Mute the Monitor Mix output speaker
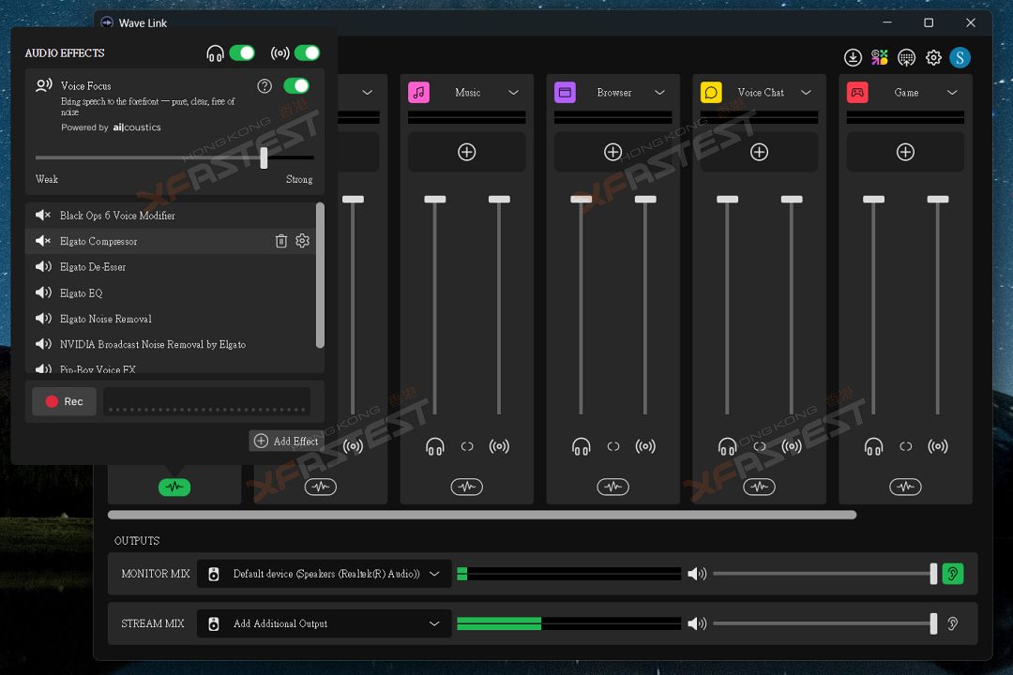The height and width of the screenshot is (675, 1013). (696, 574)
